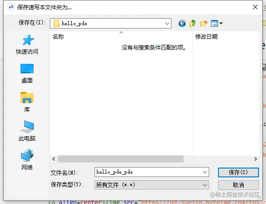The image size is (266, 204).
Task: Click the file name text field
Action: tap(149, 172)
